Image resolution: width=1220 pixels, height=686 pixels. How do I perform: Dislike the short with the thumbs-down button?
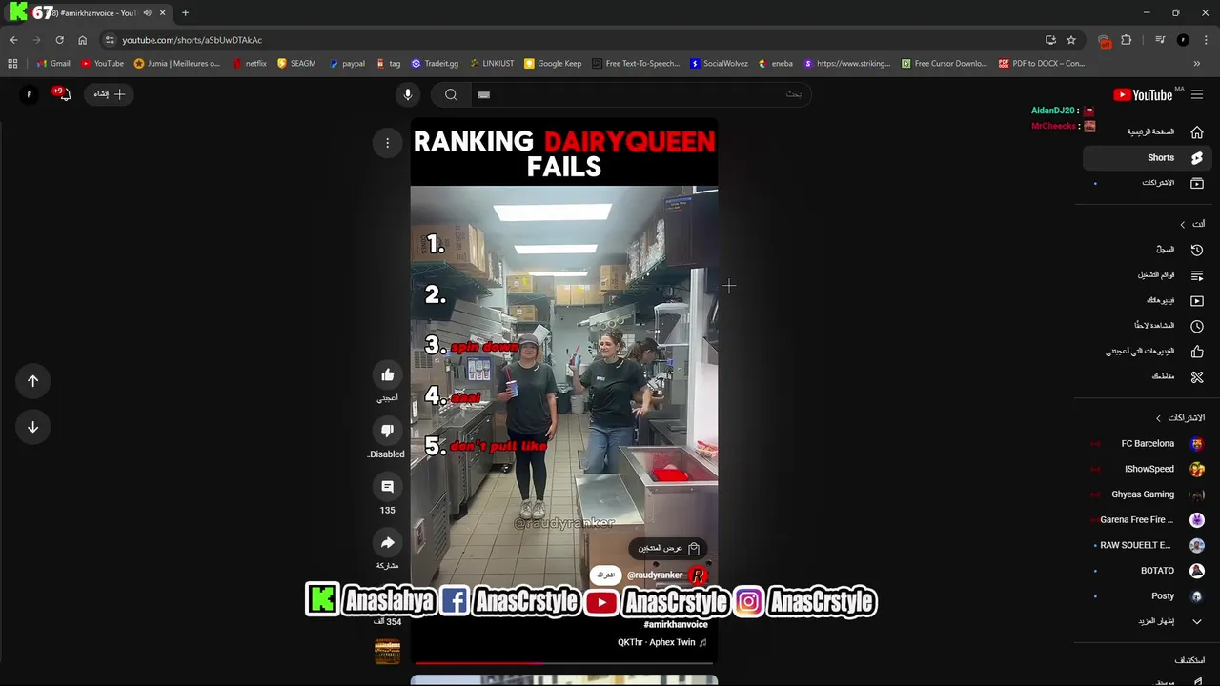[387, 431]
